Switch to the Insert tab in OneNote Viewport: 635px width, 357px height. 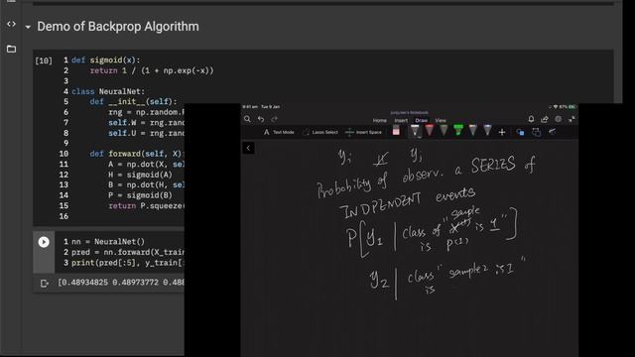pos(401,120)
